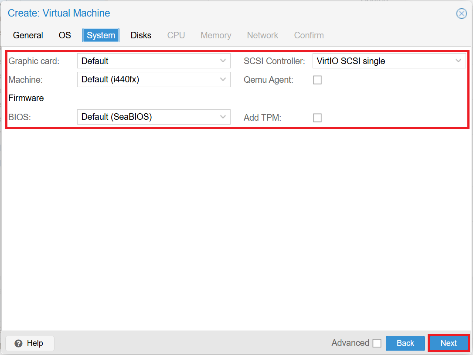
Task: Switch to the OS tab
Action: [x=65, y=35]
